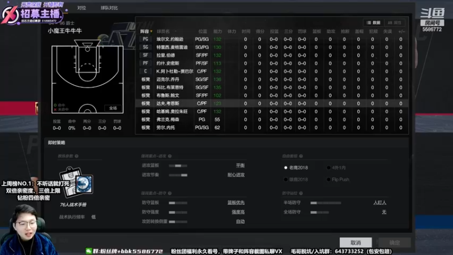Sort table by 能力 column
This screenshot has height=255, width=453.
pos(217,31)
